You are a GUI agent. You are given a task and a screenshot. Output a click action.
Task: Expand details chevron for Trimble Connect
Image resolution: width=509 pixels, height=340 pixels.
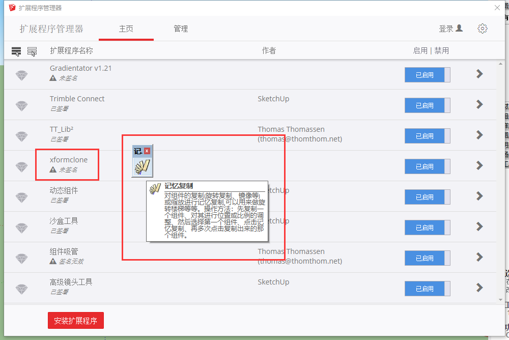point(479,104)
